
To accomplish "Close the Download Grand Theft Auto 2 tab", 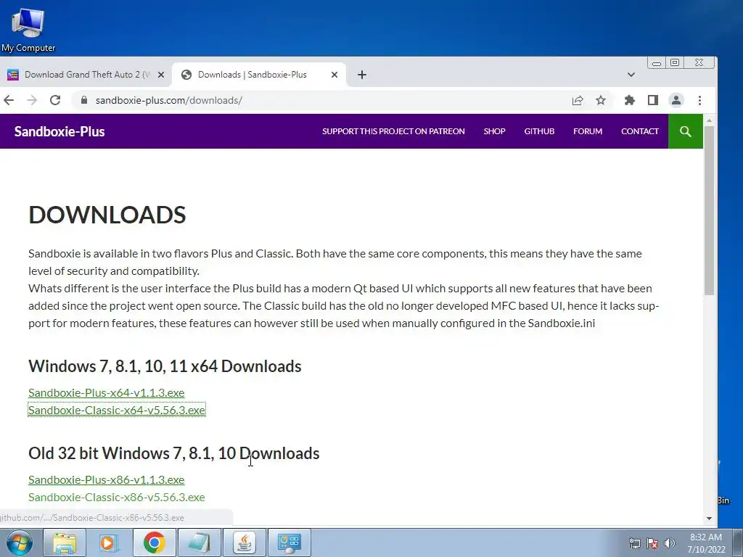I will click(160, 75).
